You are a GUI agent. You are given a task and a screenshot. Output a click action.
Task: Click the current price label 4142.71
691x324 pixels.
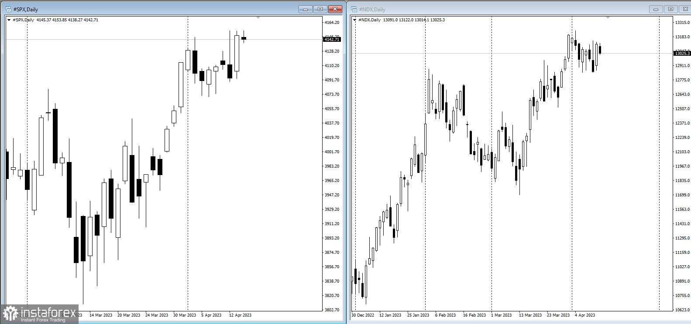point(332,40)
